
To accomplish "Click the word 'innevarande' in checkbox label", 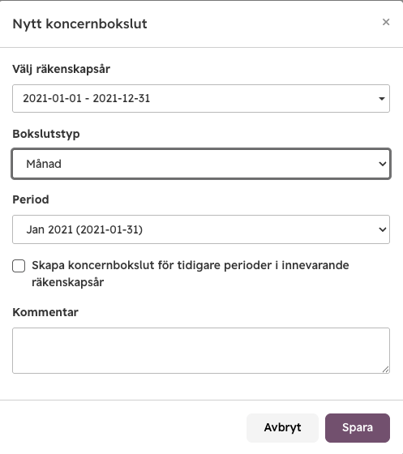I will pos(315,265).
